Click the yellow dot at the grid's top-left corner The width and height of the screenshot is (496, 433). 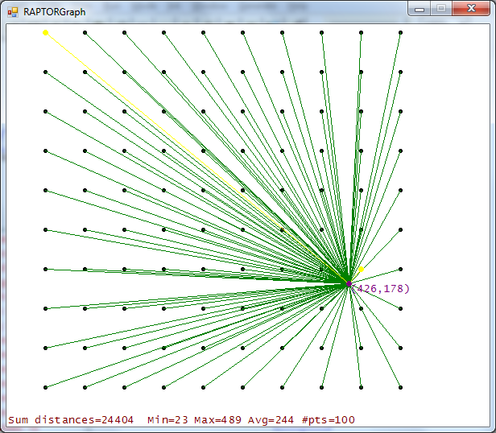pos(45,32)
